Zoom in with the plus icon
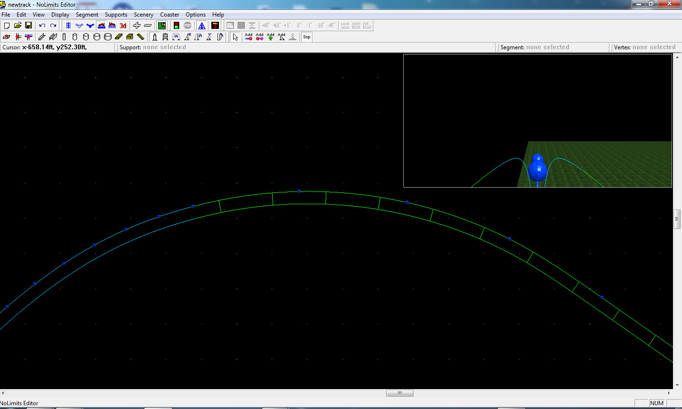682x409 pixels. (x=137, y=26)
